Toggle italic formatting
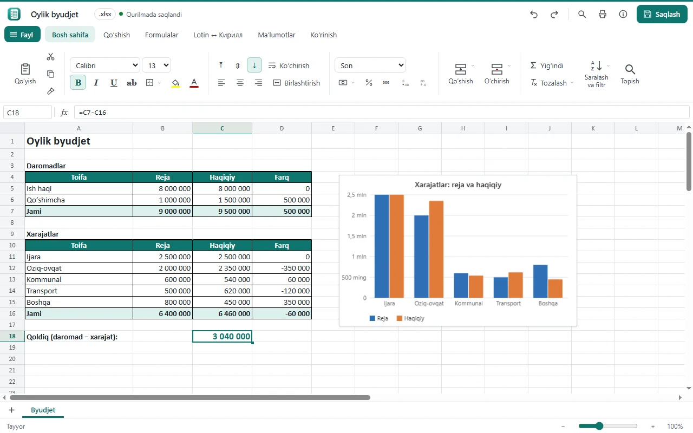 [x=96, y=83]
